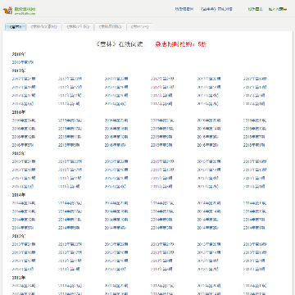Open the 2017年第24期 issue
The width and height of the screenshot is (295, 295).
pyautogui.click(x=24, y=79)
